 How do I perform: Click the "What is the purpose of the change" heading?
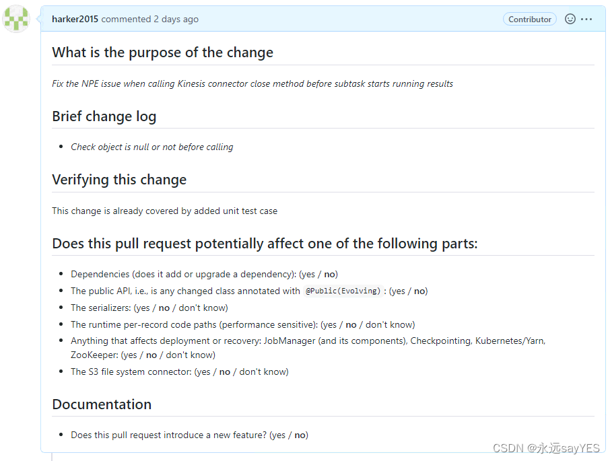pyautogui.click(x=163, y=52)
